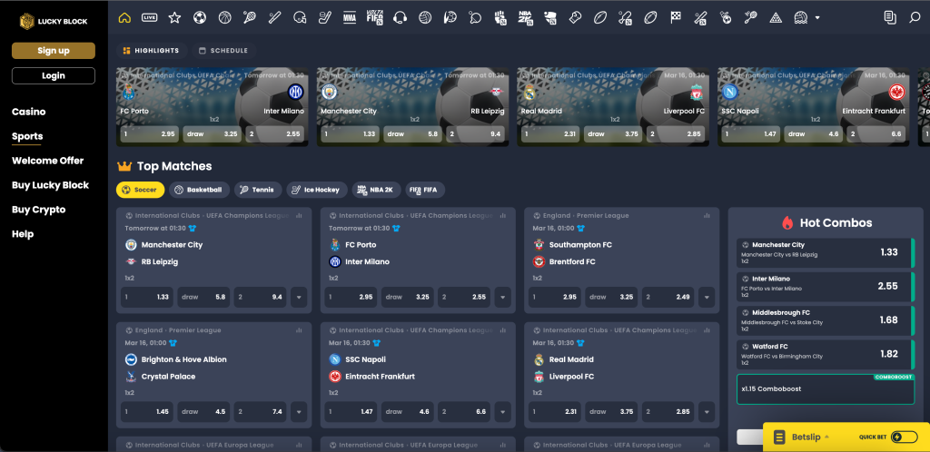Screen dimensions: 930x452
Task: Select the NBA 2K icon in top bar
Action: (x=526, y=18)
